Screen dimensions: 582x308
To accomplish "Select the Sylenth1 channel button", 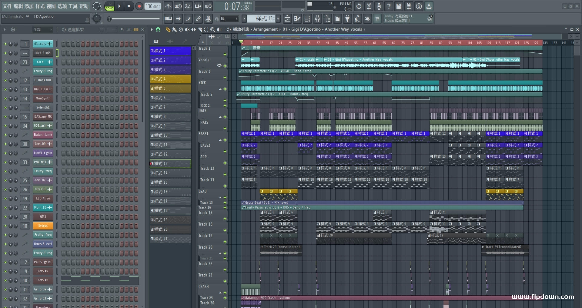I will coord(43,108).
